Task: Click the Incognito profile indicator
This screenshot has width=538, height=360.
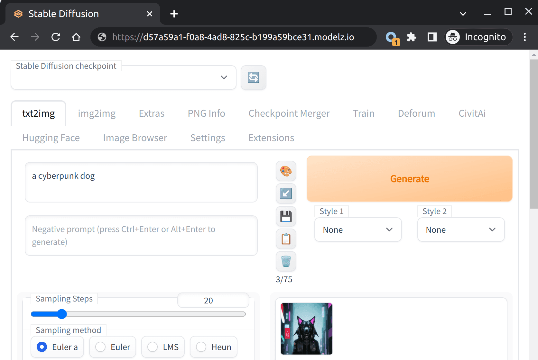Action: pyautogui.click(x=478, y=37)
